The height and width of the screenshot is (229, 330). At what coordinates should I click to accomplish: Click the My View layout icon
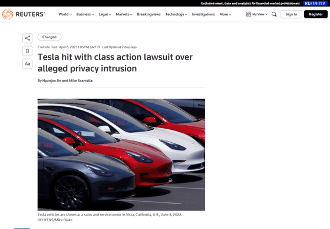click(x=249, y=14)
